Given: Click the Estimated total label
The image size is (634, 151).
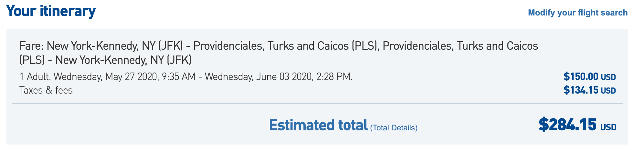Looking at the screenshot, I should (x=318, y=125).
